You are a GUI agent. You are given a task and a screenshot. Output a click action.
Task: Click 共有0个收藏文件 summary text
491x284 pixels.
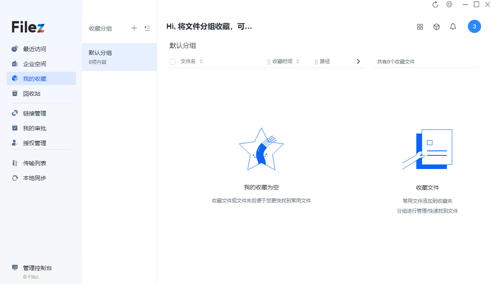click(396, 61)
